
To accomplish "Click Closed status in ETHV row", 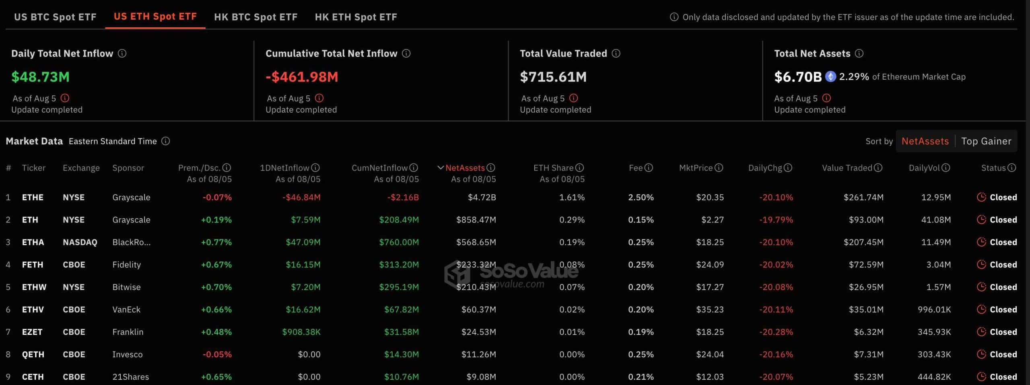I will point(1003,310).
